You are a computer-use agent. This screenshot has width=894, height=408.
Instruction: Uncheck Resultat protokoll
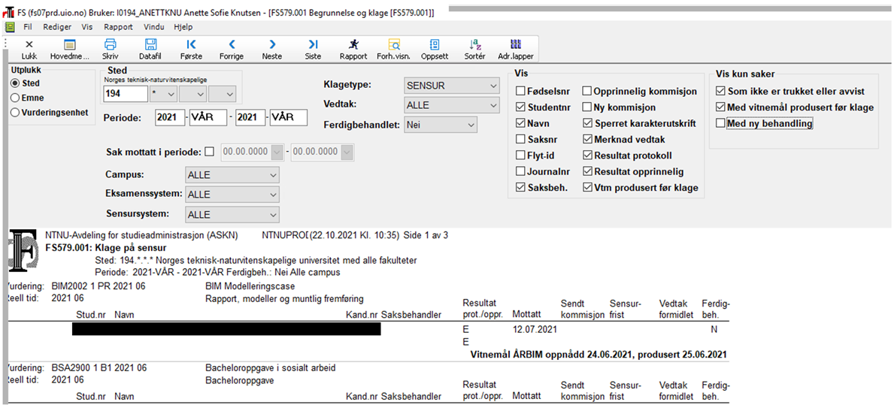[x=586, y=155]
